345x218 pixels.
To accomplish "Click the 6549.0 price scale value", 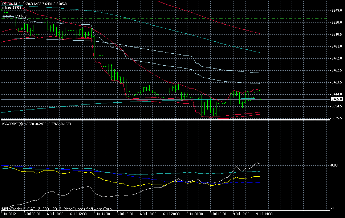I will (x=337, y=11).
